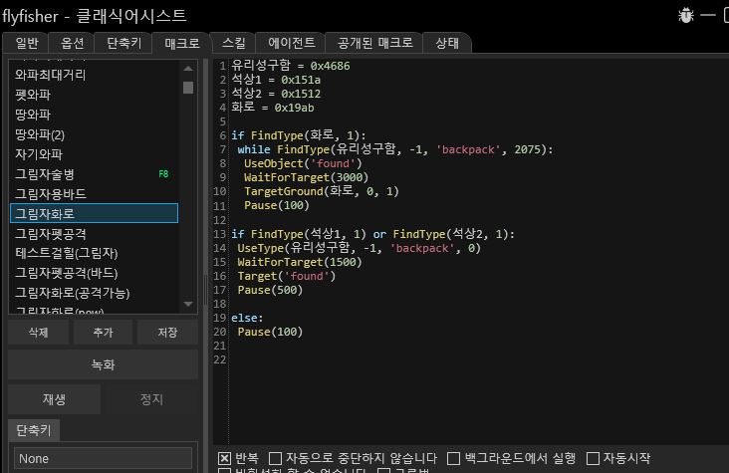Click line 6 if FindType(화로, 1)
Screen dimensions: 729x473
(299, 135)
